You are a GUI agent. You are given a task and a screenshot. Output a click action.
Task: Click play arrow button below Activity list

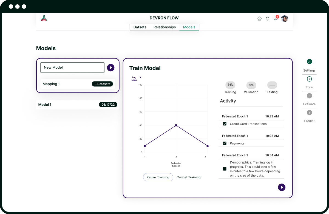coord(282,187)
